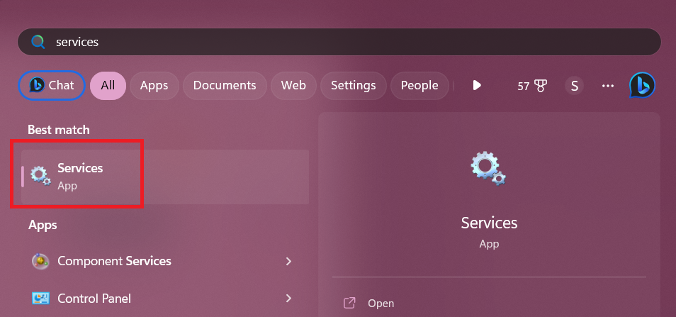Click the search magnifier icon
This screenshot has width=676, height=317.
pos(38,43)
